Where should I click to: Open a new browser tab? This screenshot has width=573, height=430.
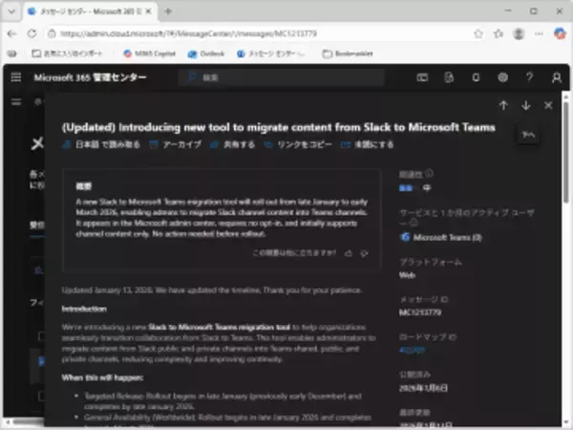[168, 11]
